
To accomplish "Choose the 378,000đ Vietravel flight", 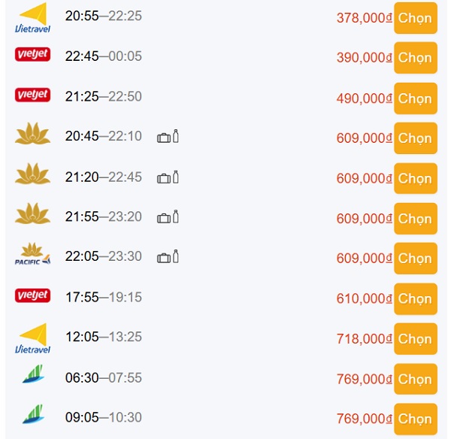I will coord(416,18).
